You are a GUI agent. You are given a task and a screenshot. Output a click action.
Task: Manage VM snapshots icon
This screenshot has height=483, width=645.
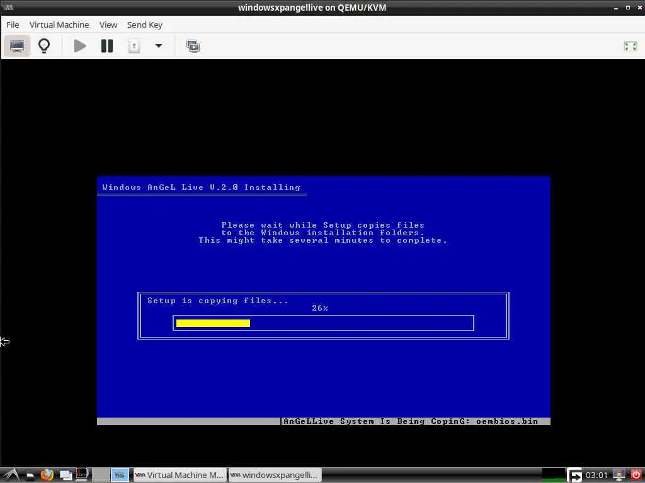[193, 45]
